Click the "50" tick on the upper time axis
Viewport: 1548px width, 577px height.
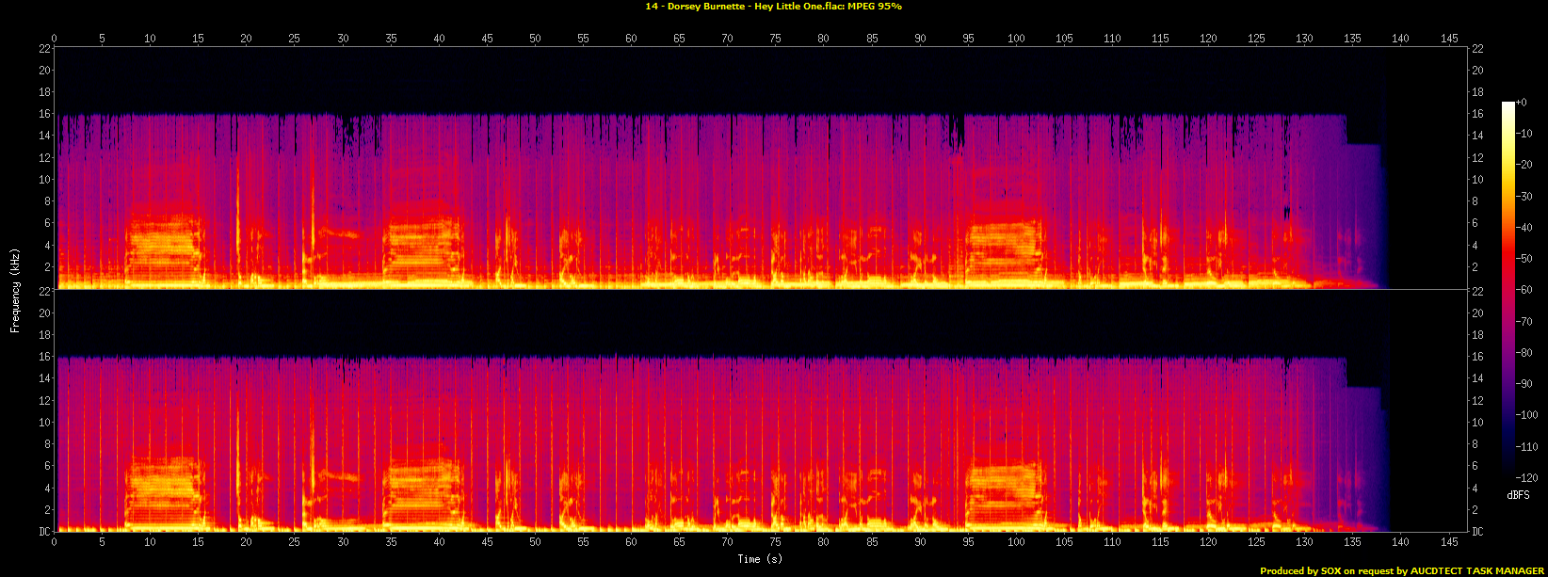click(535, 39)
